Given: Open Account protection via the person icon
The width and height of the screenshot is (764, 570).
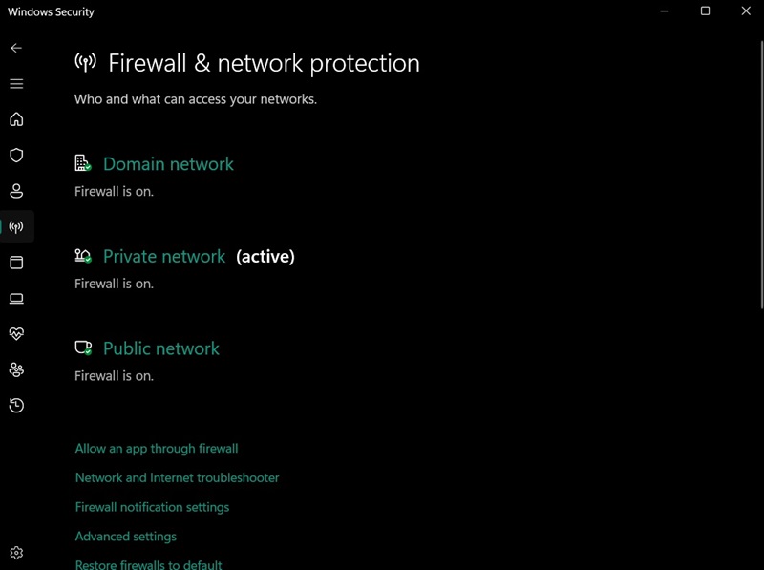Looking at the screenshot, I should pos(15,190).
